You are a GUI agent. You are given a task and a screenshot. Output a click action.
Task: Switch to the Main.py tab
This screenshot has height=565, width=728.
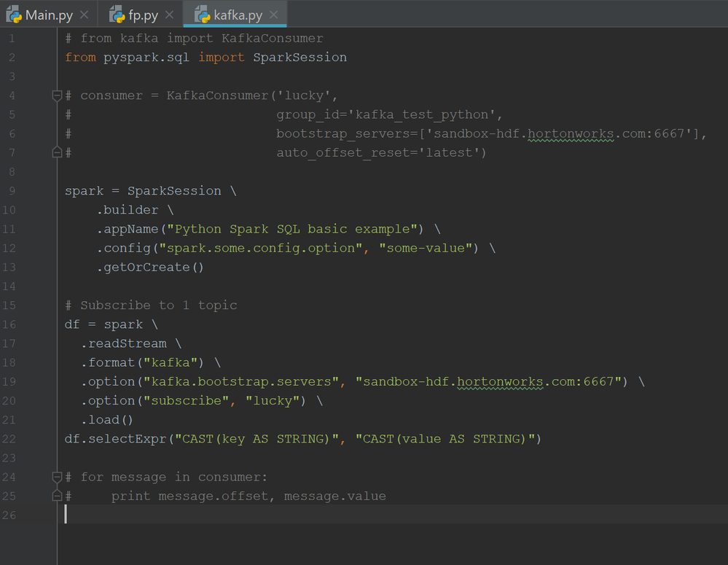pyautogui.click(x=49, y=15)
